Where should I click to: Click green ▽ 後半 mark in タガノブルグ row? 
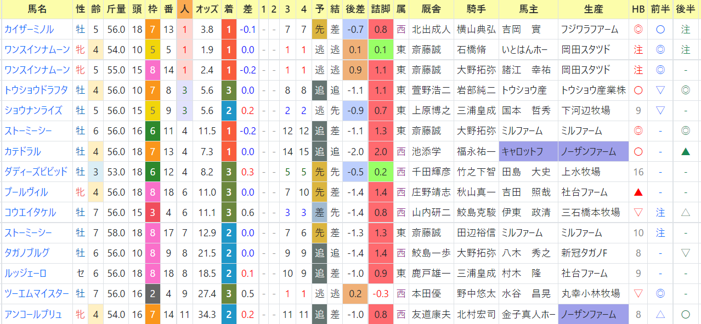click(686, 253)
